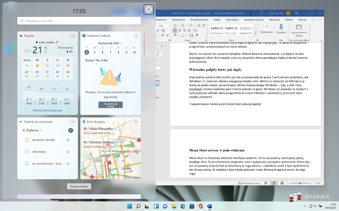Check off the 'odkurzanie' task circle

pos(27,152)
